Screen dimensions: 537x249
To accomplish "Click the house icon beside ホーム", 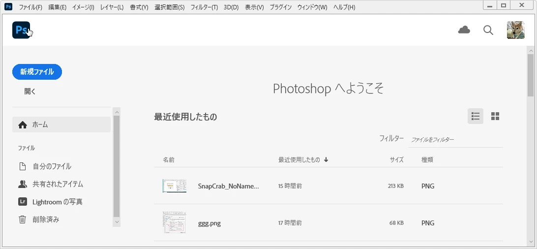I will (23, 125).
